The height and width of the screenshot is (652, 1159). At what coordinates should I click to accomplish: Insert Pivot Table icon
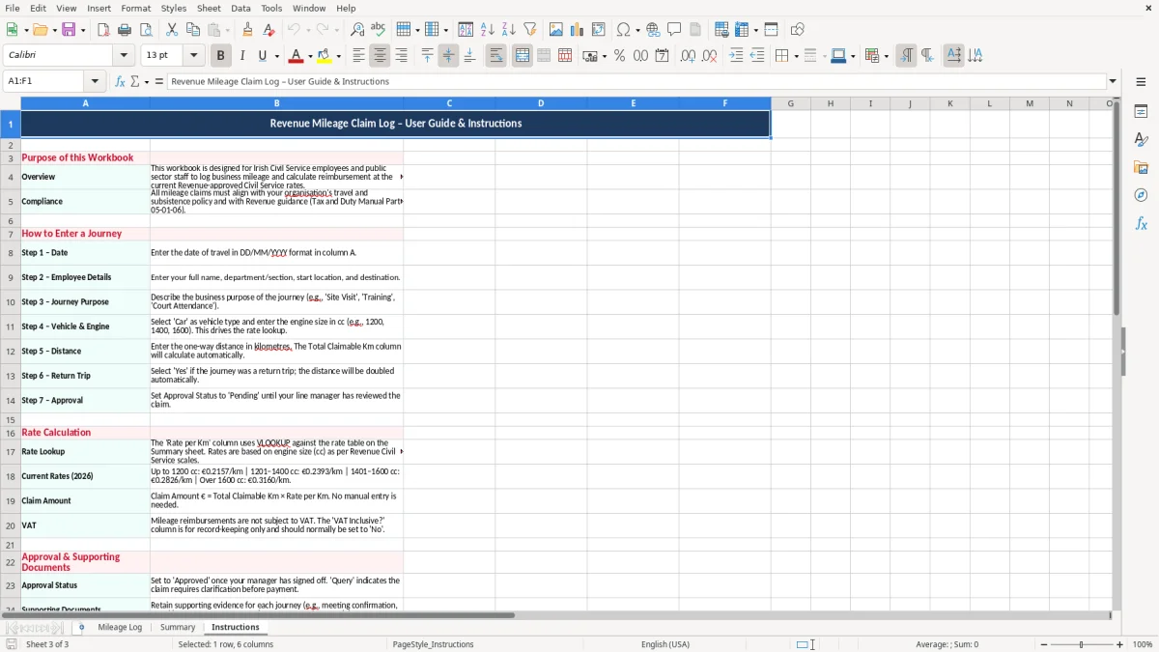click(x=599, y=30)
